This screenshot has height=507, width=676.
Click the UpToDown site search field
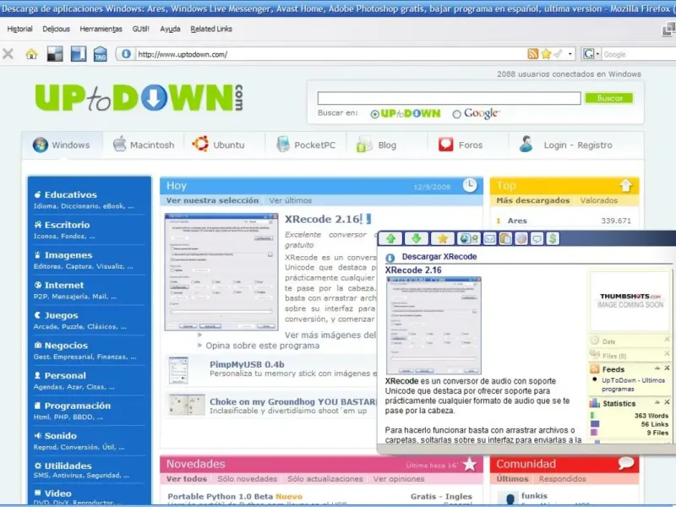tap(449, 98)
